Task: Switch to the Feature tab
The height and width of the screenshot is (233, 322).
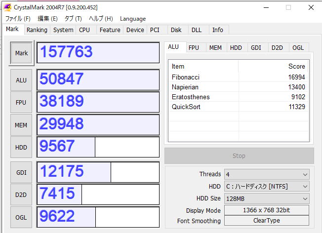Action: [x=110, y=30]
